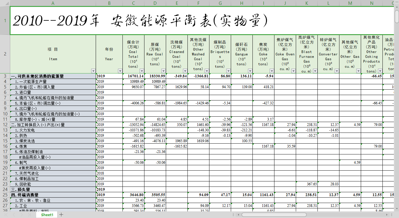The height and width of the screenshot is (218, 399).
Task: Click cell 一.可供本地区消费的能源量
Action: tap(53, 76)
